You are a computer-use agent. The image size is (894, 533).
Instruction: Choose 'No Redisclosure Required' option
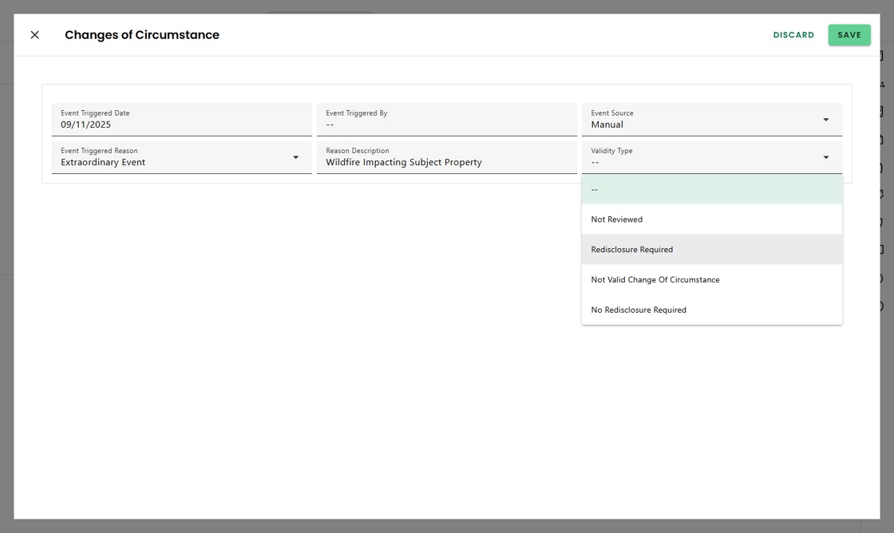(x=639, y=310)
